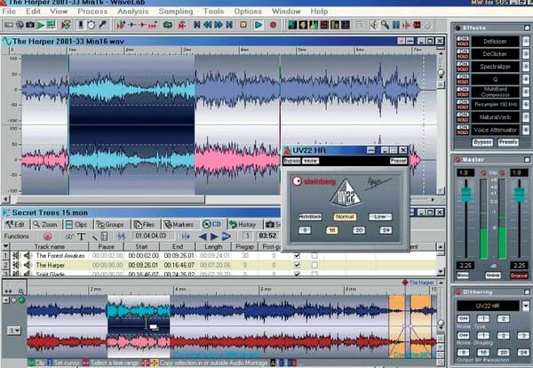Choose 20 bit output in the UV22 HR window
Image resolution: width=533 pixels, height=368 pixels.
pos(359,230)
